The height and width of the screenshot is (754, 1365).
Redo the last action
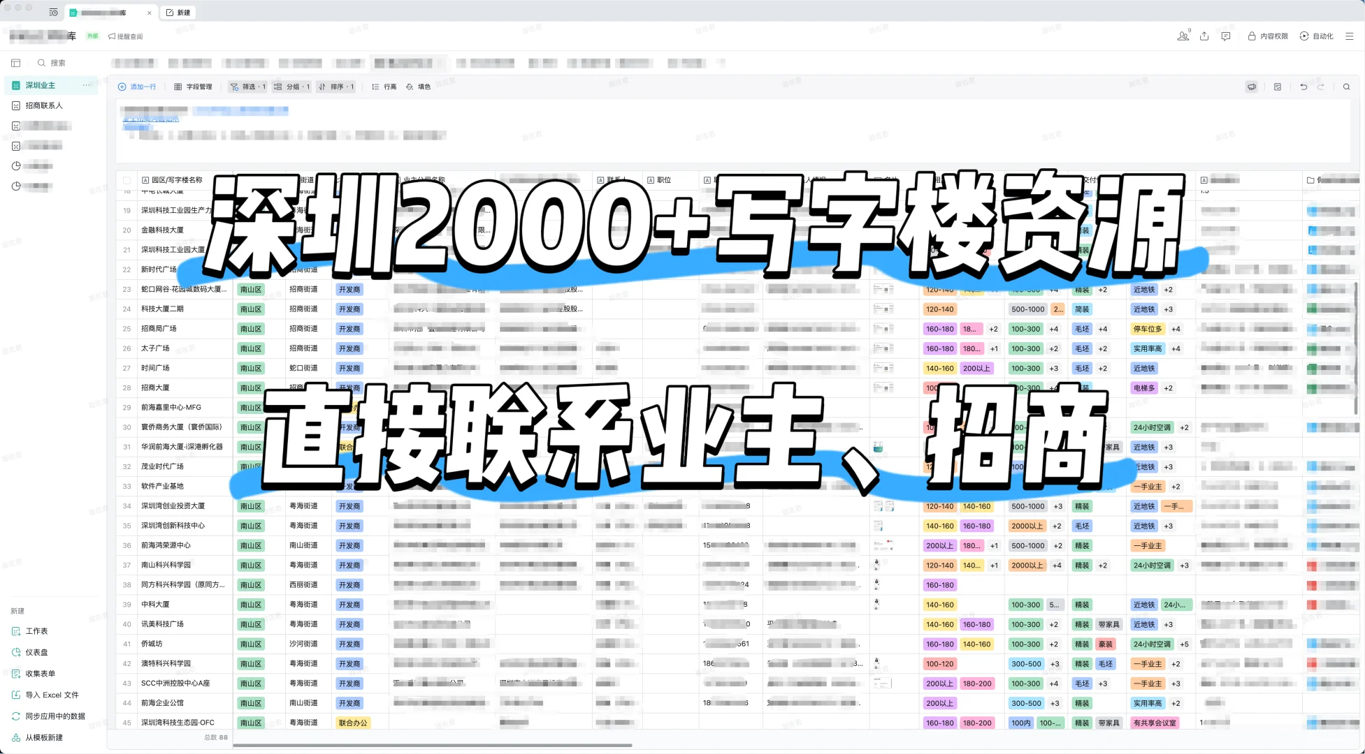tap(1321, 87)
